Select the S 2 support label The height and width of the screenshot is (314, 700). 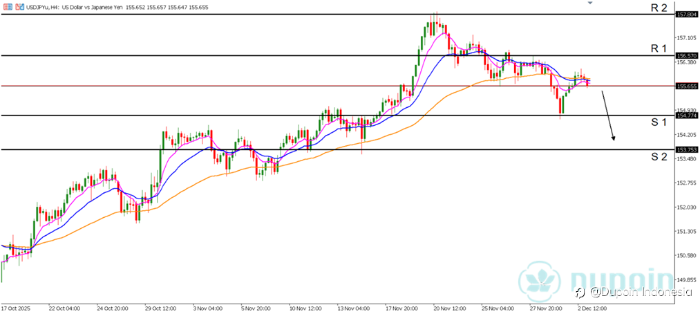[658, 156]
